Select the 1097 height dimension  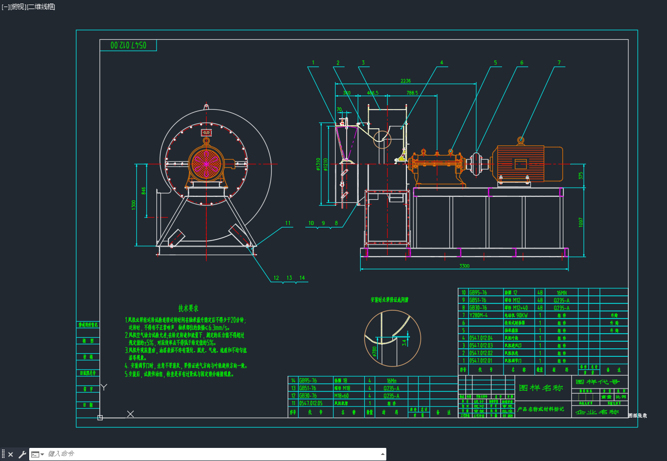(x=581, y=222)
